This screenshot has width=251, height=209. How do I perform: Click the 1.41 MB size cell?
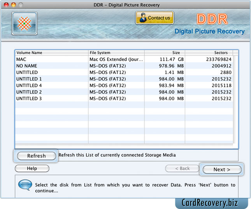tap(165, 72)
